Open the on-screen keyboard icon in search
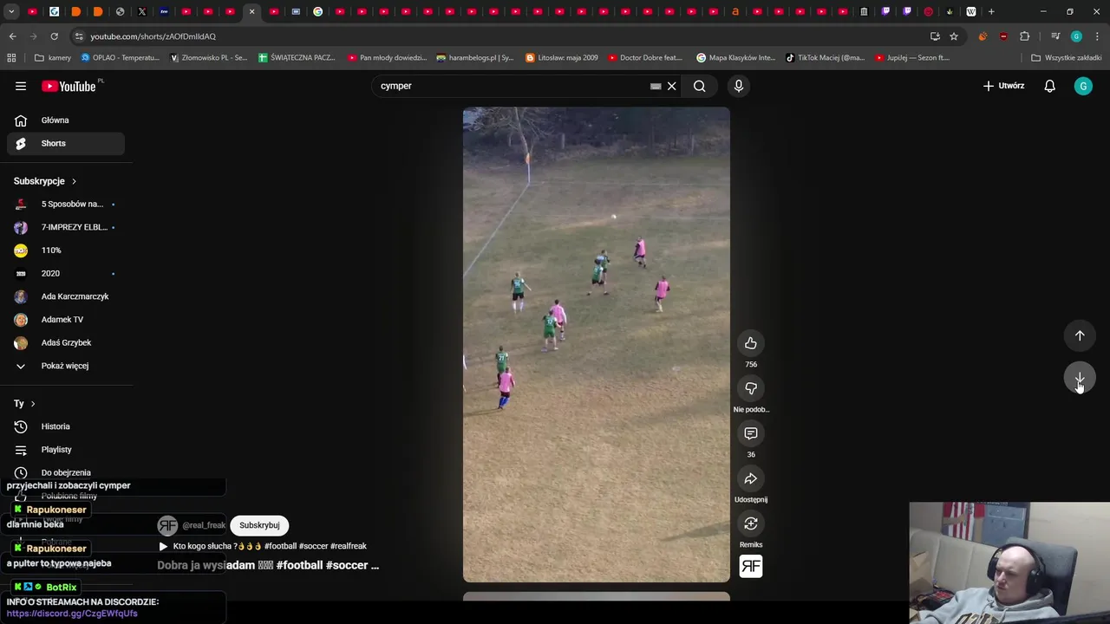 coord(656,86)
